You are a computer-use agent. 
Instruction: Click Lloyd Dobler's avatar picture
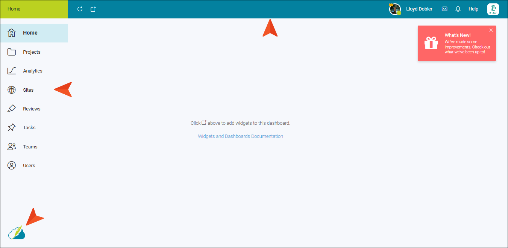coord(395,9)
